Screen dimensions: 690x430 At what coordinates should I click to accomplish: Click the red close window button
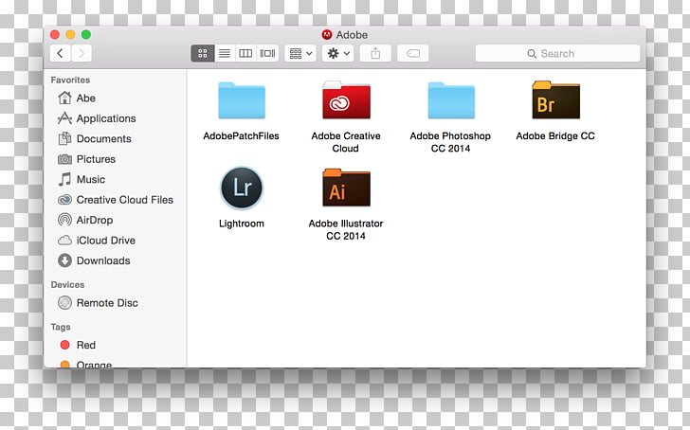tap(55, 34)
